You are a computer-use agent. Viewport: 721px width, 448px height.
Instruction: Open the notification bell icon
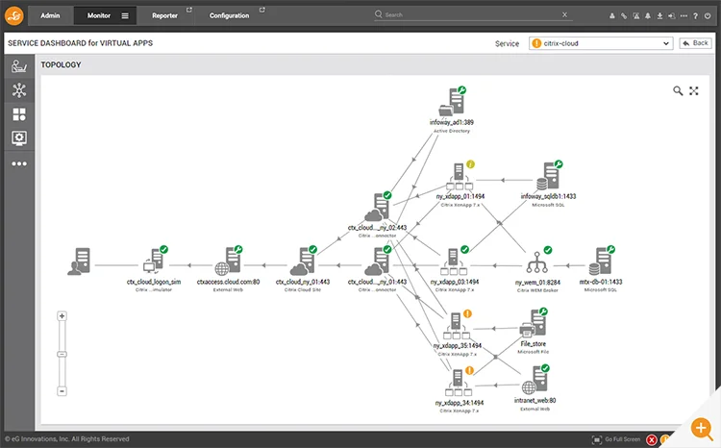point(648,16)
